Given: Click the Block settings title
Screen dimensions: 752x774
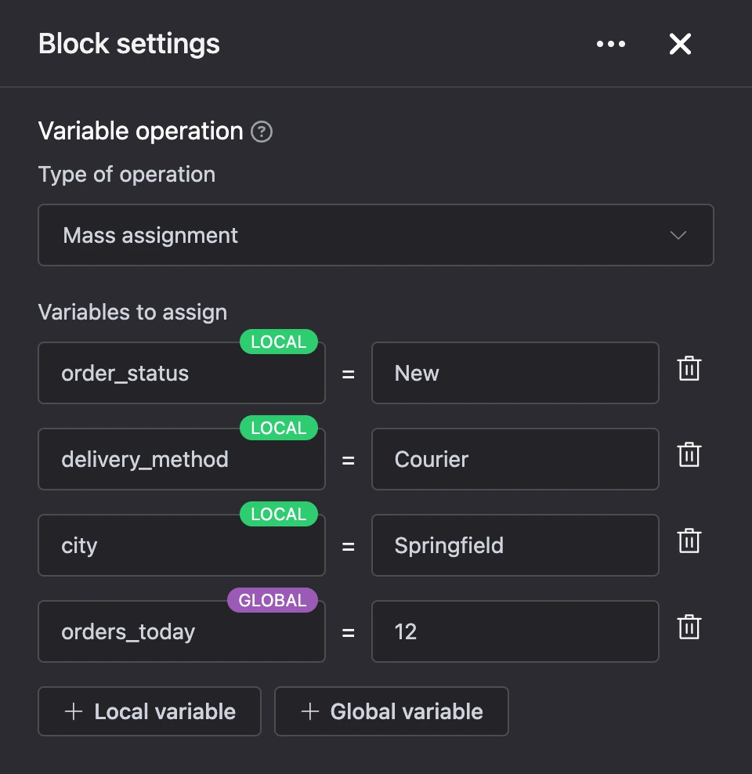Looking at the screenshot, I should click(129, 44).
